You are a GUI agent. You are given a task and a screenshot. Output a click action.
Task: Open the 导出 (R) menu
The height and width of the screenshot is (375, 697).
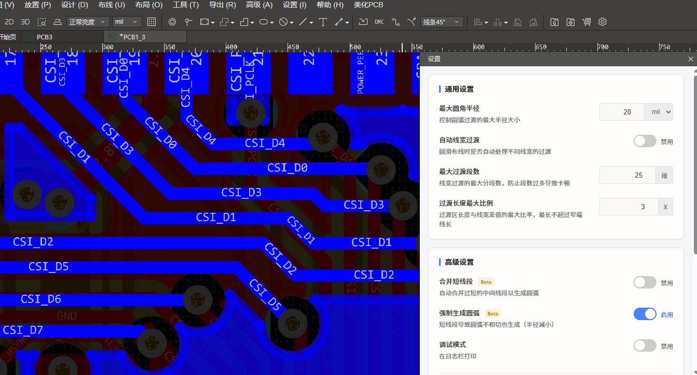click(x=222, y=5)
